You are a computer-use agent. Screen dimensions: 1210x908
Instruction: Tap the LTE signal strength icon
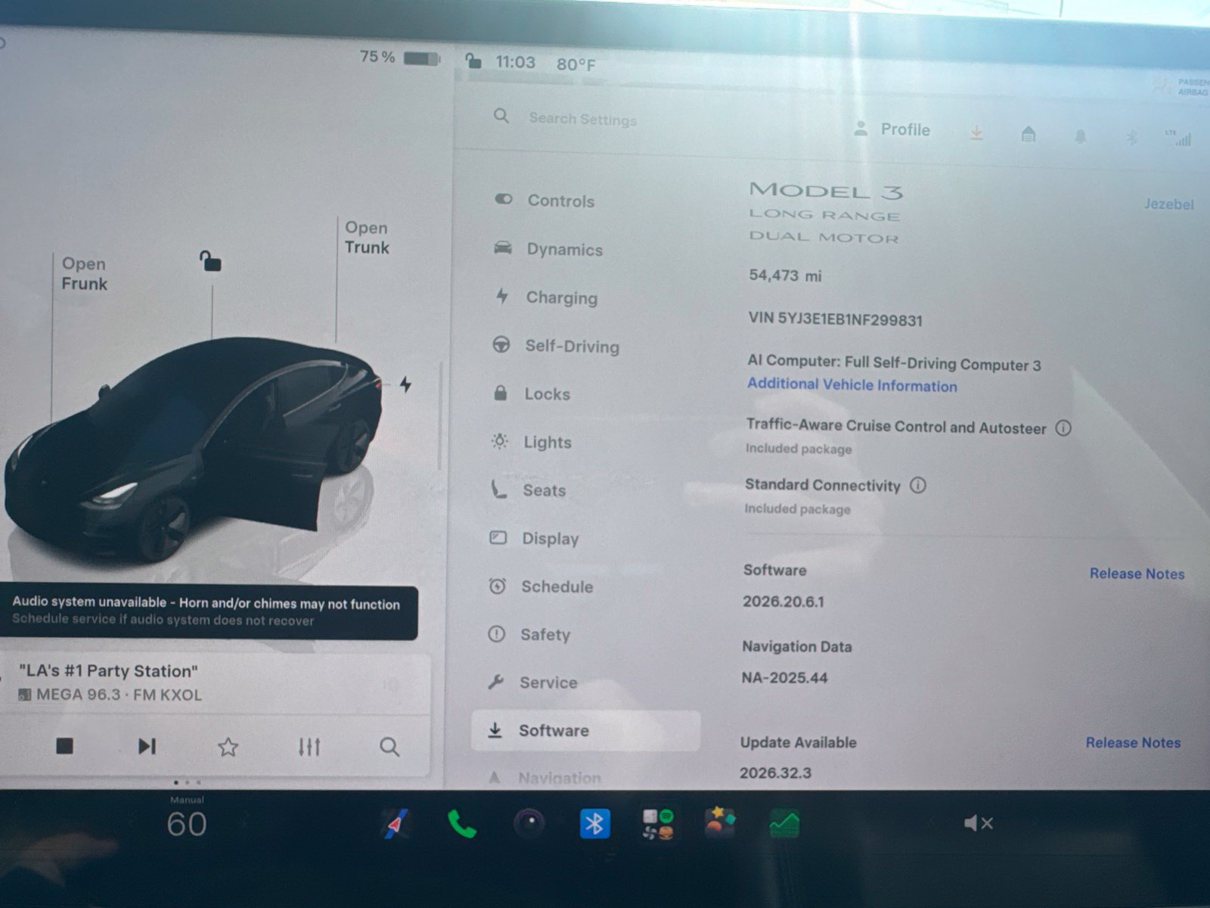pos(1179,138)
